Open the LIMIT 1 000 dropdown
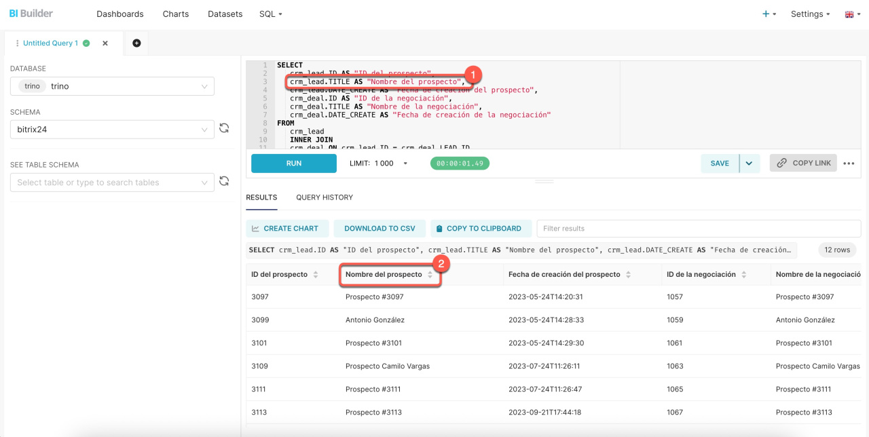Viewport: 869px width, 437px height. coord(405,164)
